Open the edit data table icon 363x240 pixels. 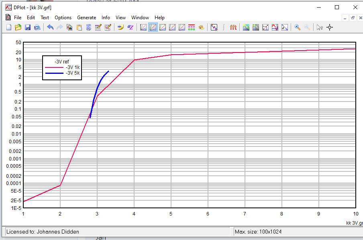[98, 27]
